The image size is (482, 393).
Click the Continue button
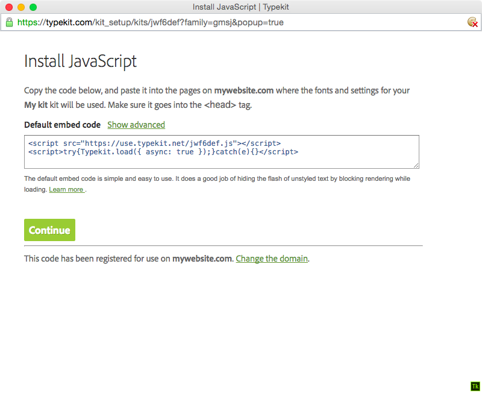[49, 230]
